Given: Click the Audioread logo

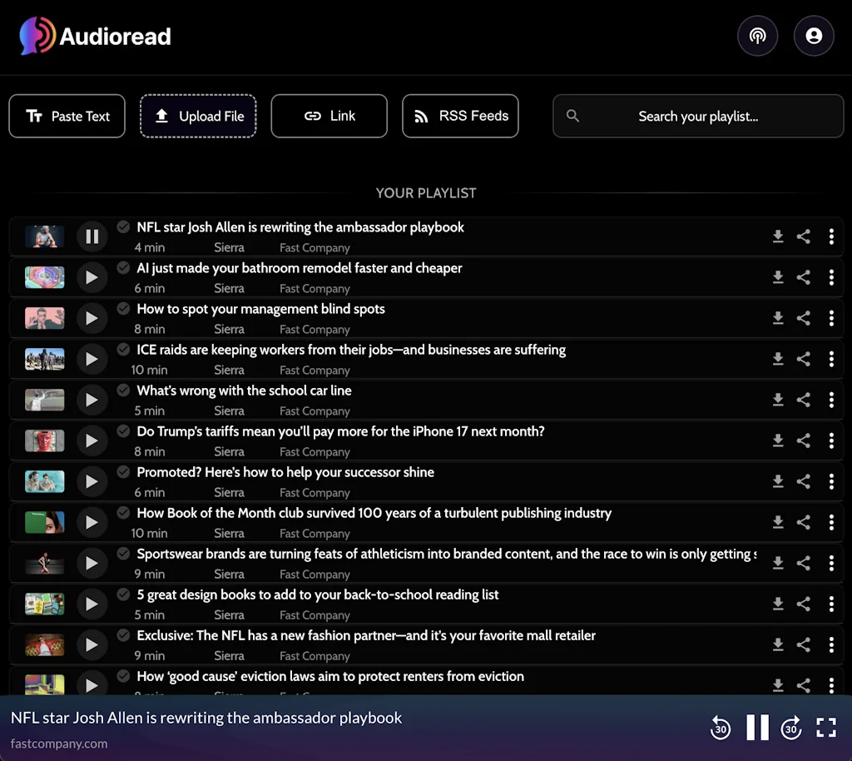Looking at the screenshot, I should tap(94, 36).
